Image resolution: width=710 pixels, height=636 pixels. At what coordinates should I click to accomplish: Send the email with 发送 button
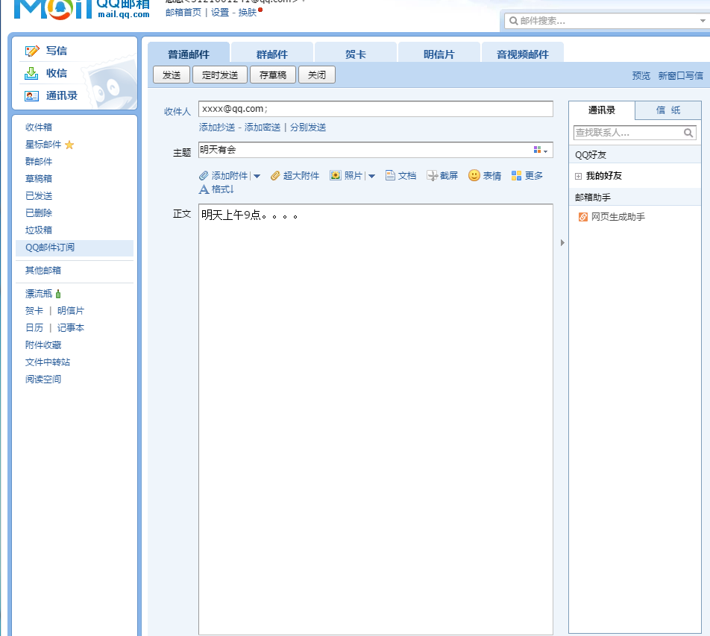tap(172, 75)
